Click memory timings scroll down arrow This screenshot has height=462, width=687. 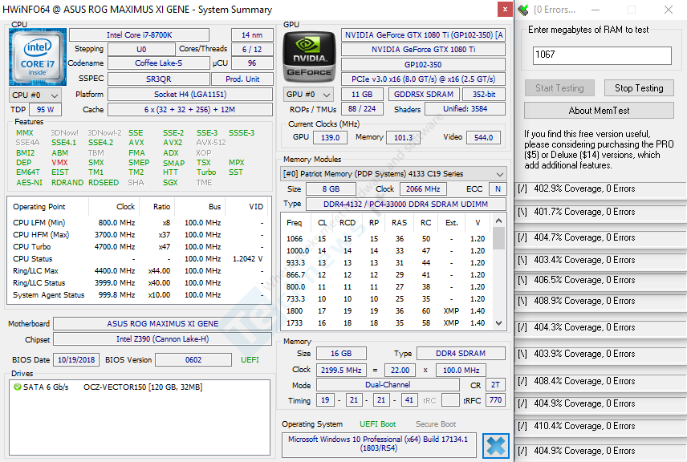point(498,323)
